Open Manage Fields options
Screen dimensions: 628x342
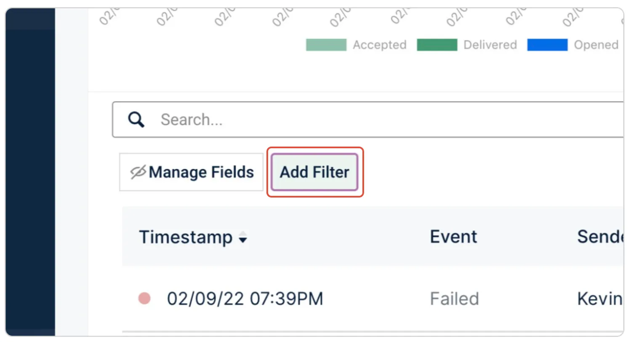(192, 172)
